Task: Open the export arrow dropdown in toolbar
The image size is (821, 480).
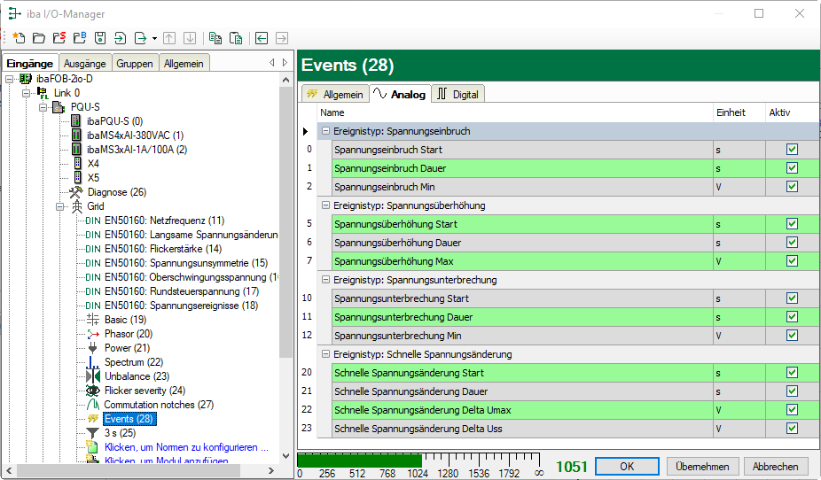Action: click(x=154, y=38)
